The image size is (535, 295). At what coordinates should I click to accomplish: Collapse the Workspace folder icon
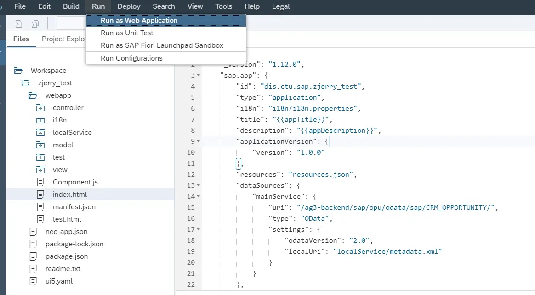pyautogui.click(x=18, y=71)
